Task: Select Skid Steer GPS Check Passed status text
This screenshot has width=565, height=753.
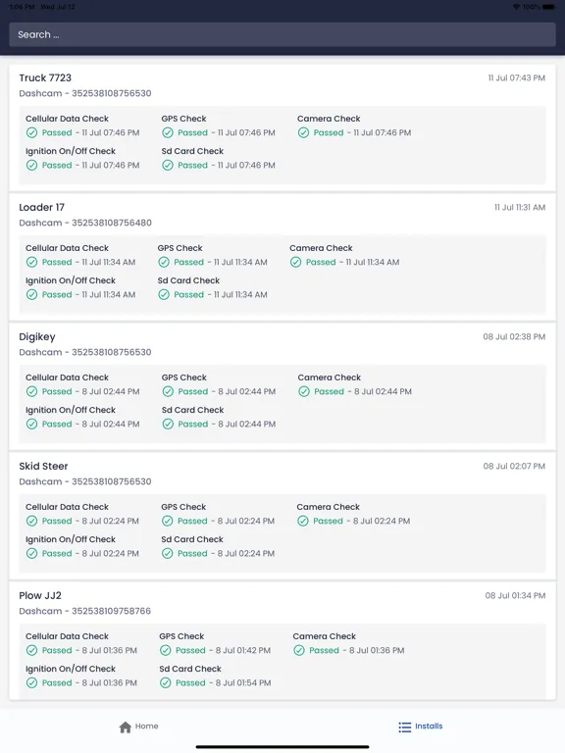Action: 192,521
